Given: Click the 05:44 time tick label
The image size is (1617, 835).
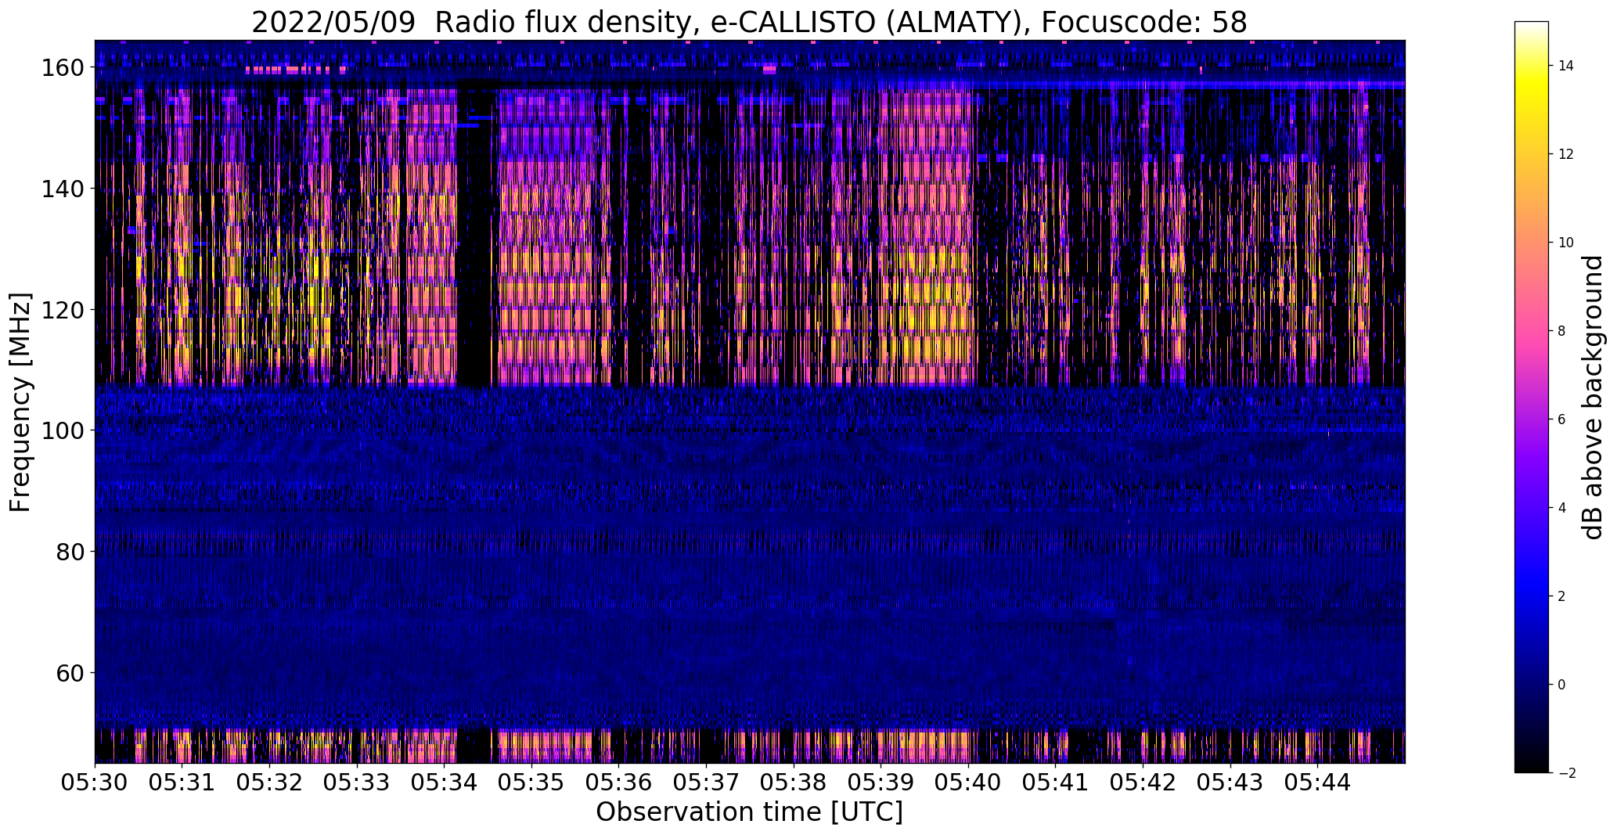Looking at the screenshot, I should [x=1318, y=783].
